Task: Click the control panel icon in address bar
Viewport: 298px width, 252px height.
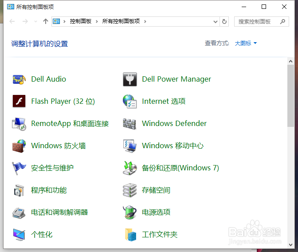Action: click(x=56, y=21)
